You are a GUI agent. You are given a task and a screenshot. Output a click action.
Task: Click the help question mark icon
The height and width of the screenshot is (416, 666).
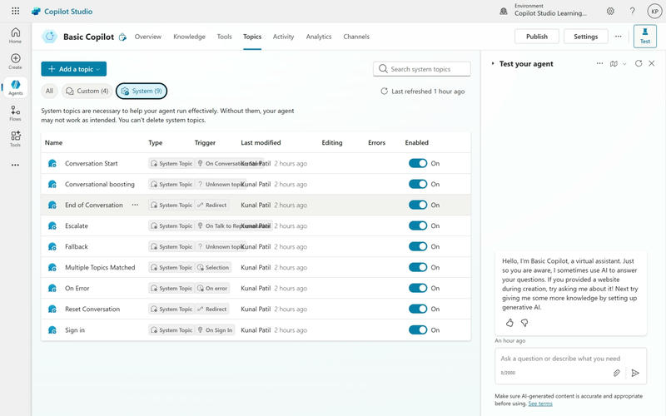coord(632,12)
